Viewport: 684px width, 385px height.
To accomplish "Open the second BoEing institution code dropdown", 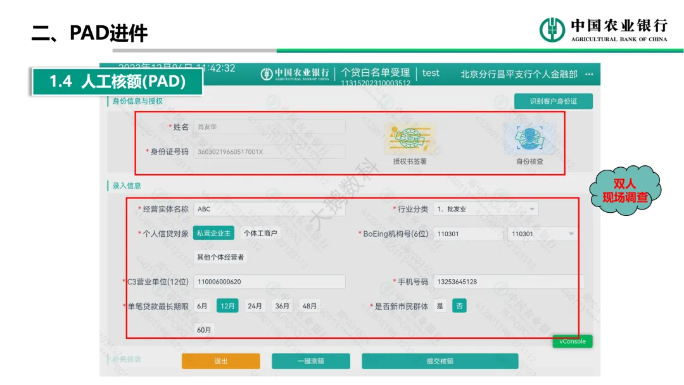I will (x=571, y=234).
